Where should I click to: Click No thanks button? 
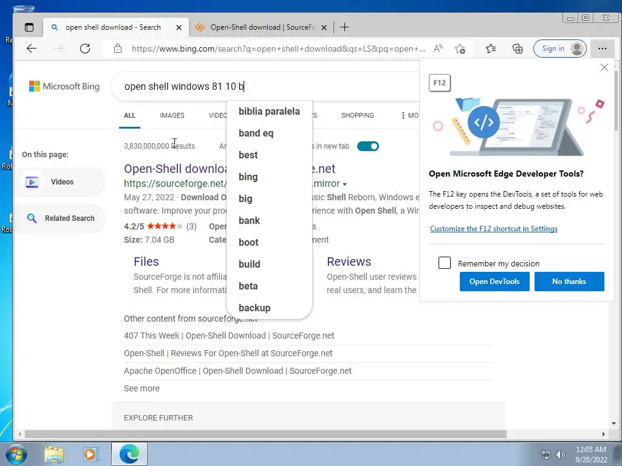click(x=569, y=282)
